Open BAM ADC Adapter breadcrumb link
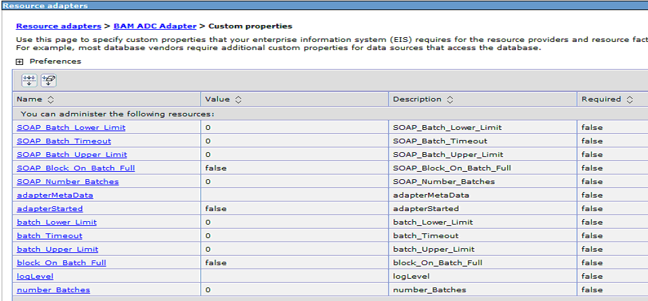 [x=155, y=26]
